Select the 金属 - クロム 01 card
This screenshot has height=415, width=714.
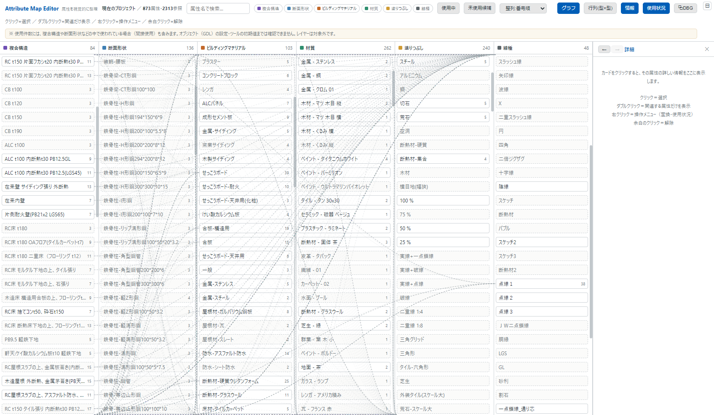[x=345, y=90]
